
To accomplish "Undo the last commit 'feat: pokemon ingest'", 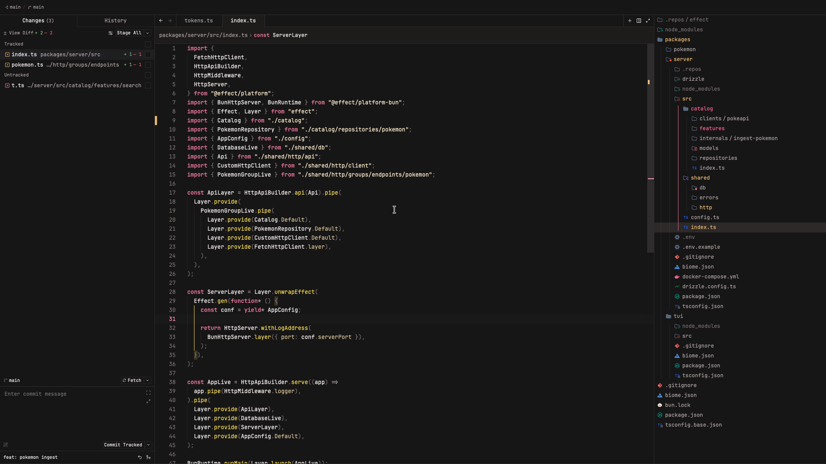I will (x=140, y=458).
